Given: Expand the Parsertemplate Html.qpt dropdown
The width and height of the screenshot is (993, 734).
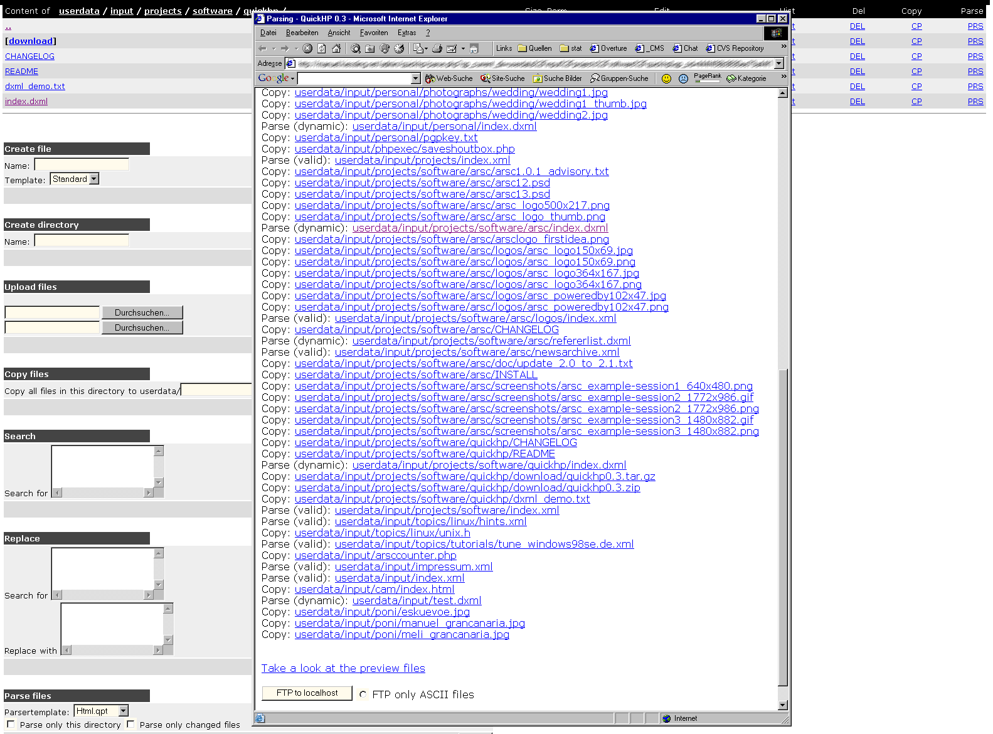Looking at the screenshot, I should point(124,711).
